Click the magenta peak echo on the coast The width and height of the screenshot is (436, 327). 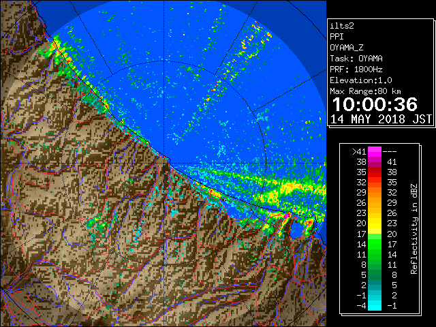tap(287, 216)
